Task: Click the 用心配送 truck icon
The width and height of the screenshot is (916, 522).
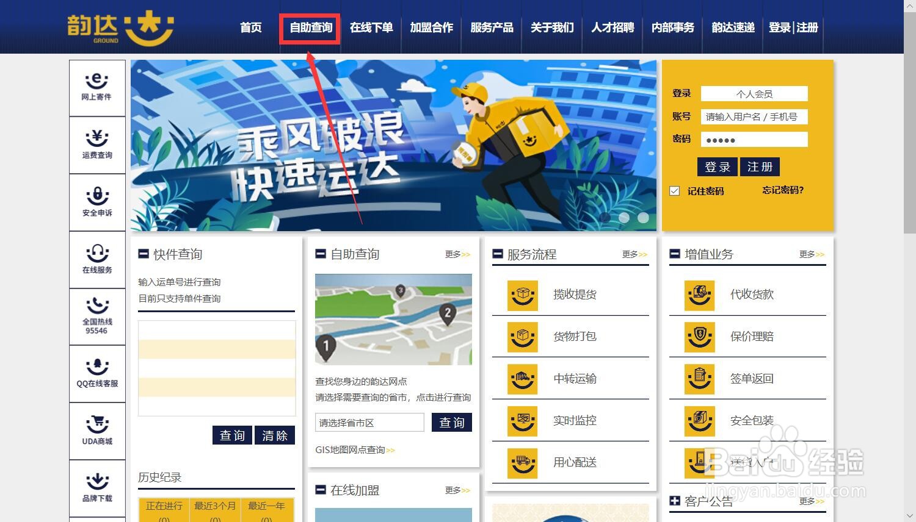Action: 523,463
